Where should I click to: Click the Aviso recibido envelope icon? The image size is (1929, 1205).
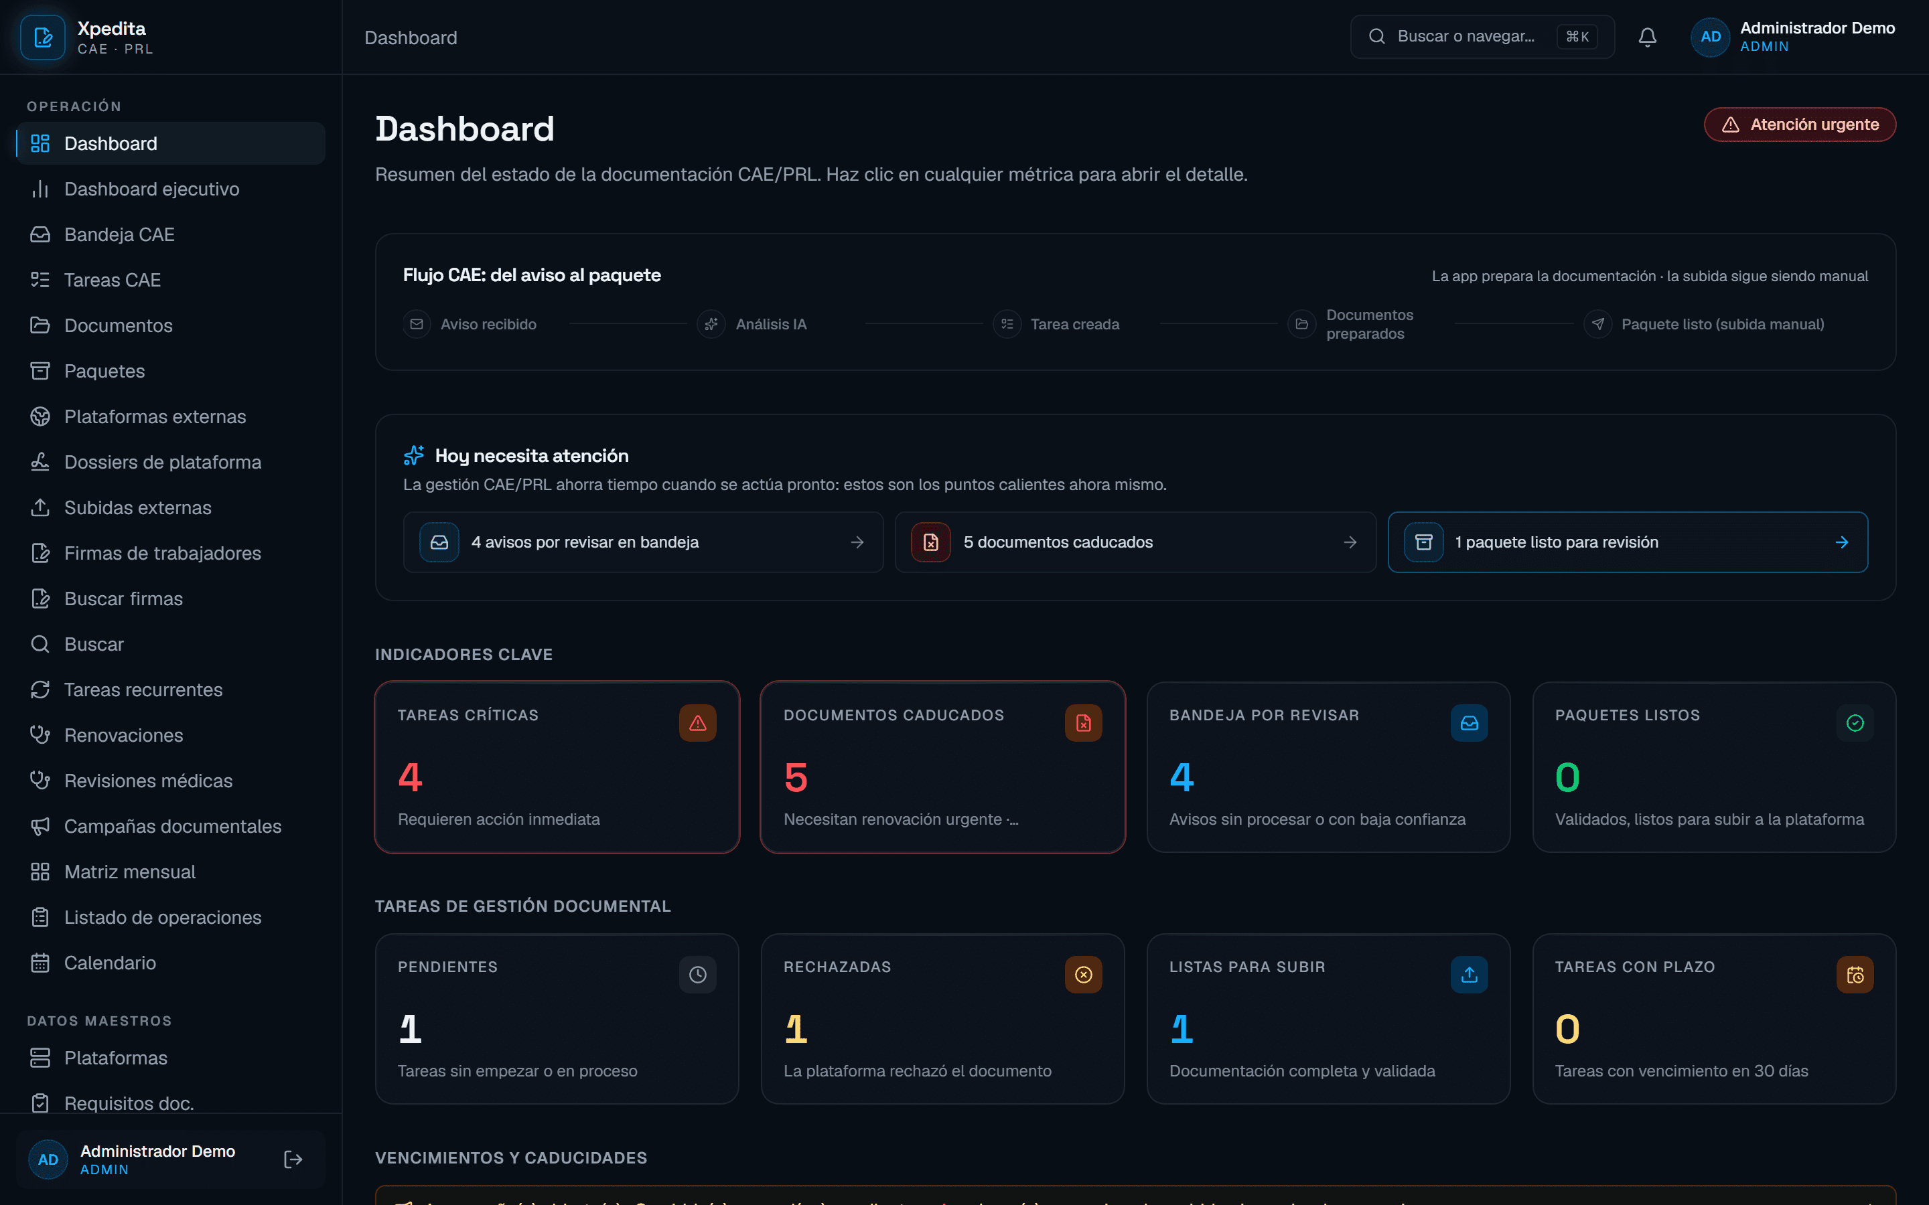pyautogui.click(x=417, y=325)
